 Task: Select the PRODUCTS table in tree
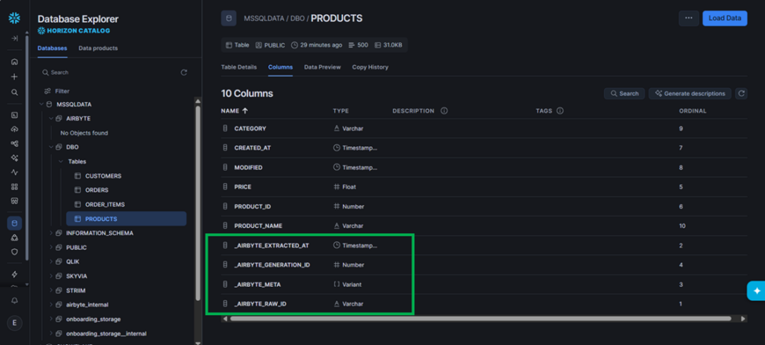pyautogui.click(x=126, y=219)
